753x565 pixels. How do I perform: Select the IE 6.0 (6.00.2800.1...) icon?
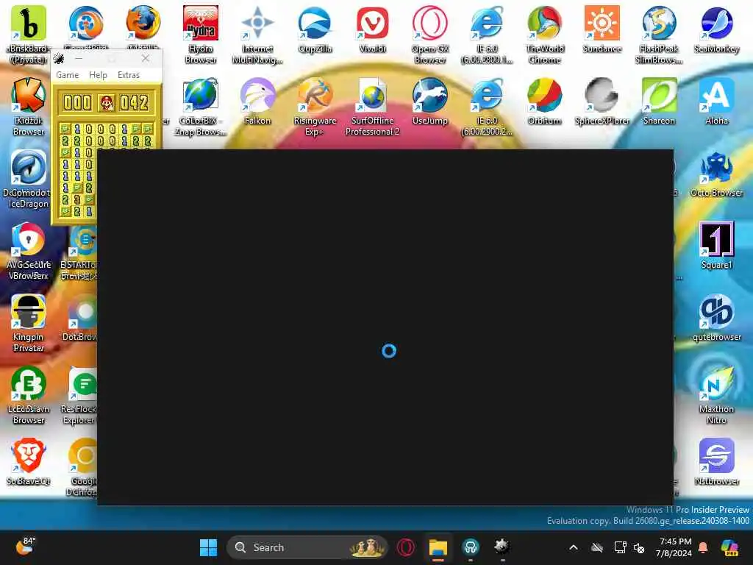coord(487,34)
